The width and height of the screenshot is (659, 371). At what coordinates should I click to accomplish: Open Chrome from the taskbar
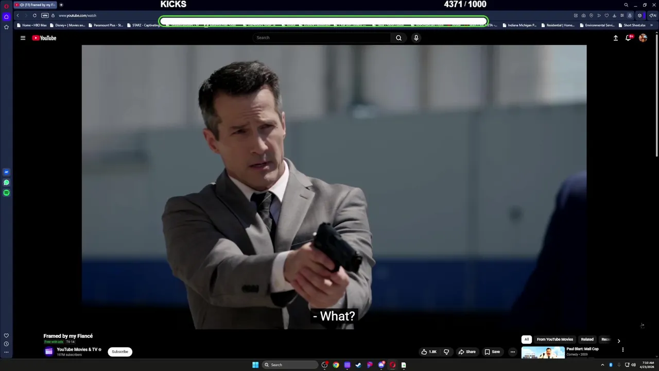tap(336, 365)
